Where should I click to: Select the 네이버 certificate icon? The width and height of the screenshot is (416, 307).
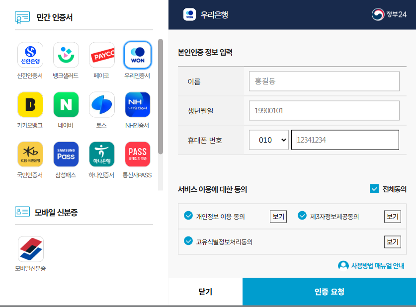click(x=66, y=104)
